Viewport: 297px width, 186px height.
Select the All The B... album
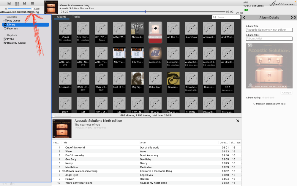click(173, 32)
